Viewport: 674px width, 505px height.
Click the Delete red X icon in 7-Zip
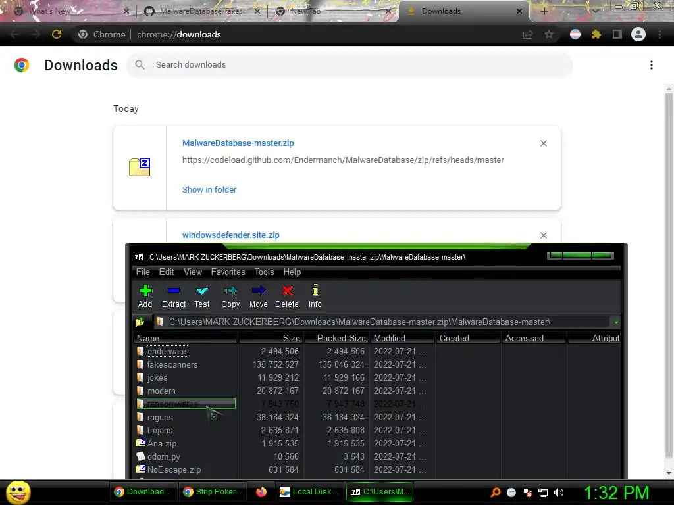point(287,297)
